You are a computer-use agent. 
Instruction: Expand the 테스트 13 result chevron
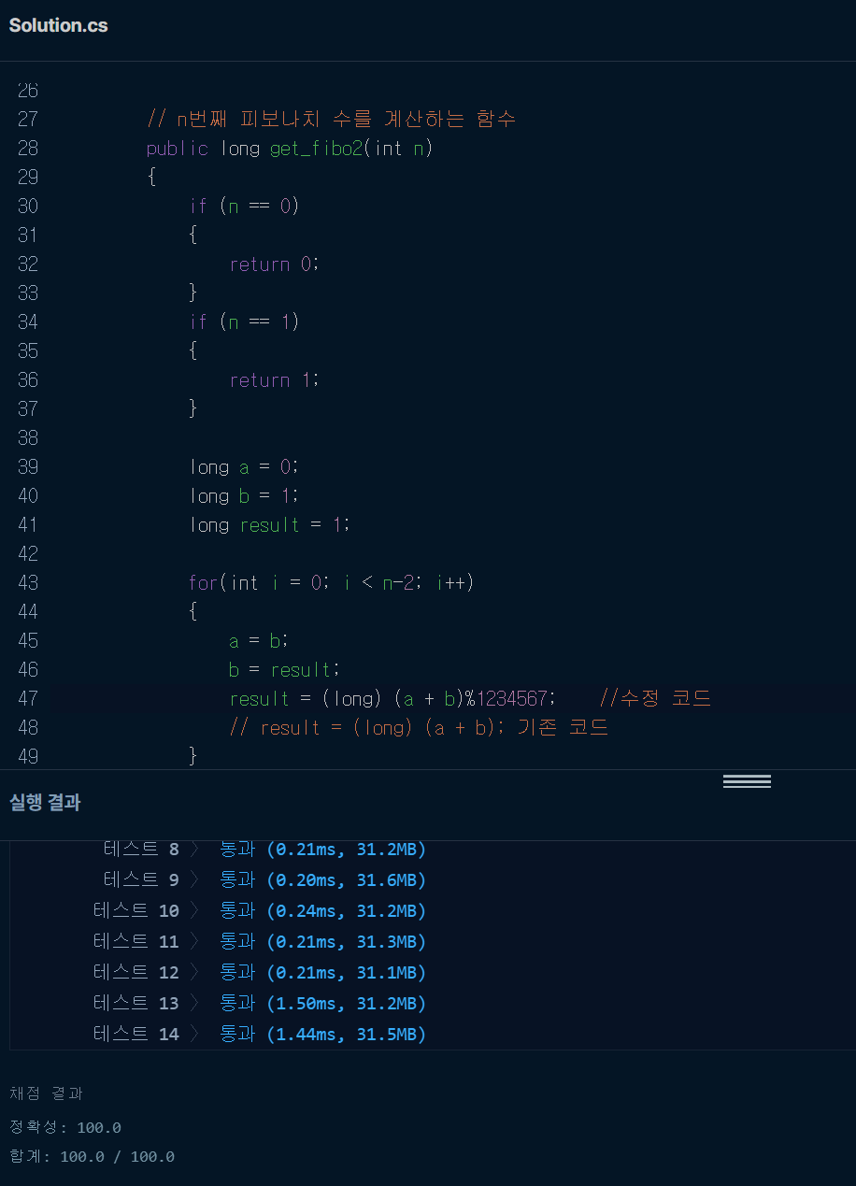[194, 1004]
